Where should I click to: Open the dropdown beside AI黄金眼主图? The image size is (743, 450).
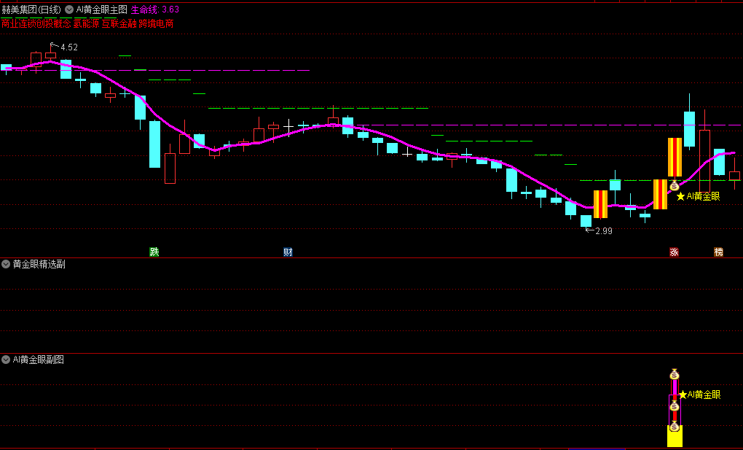(69, 9)
